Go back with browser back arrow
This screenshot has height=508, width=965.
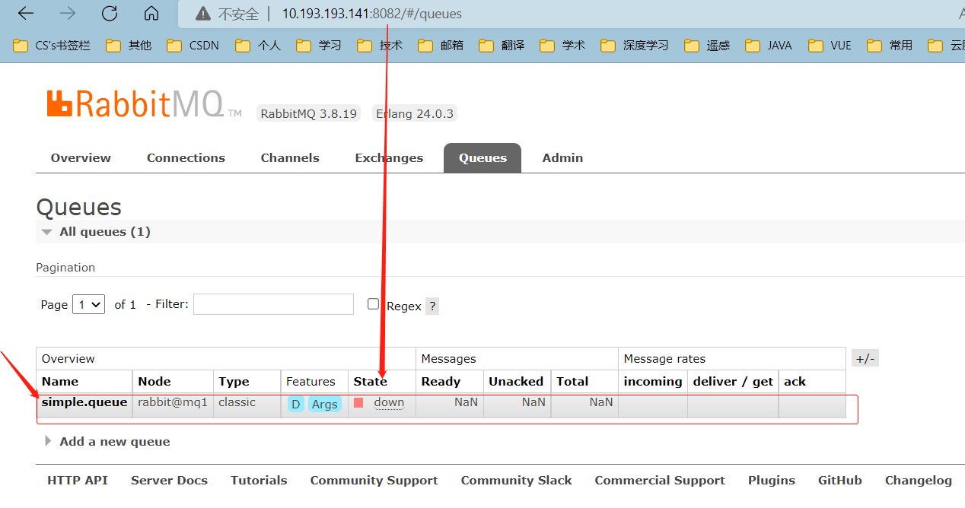pyautogui.click(x=26, y=14)
